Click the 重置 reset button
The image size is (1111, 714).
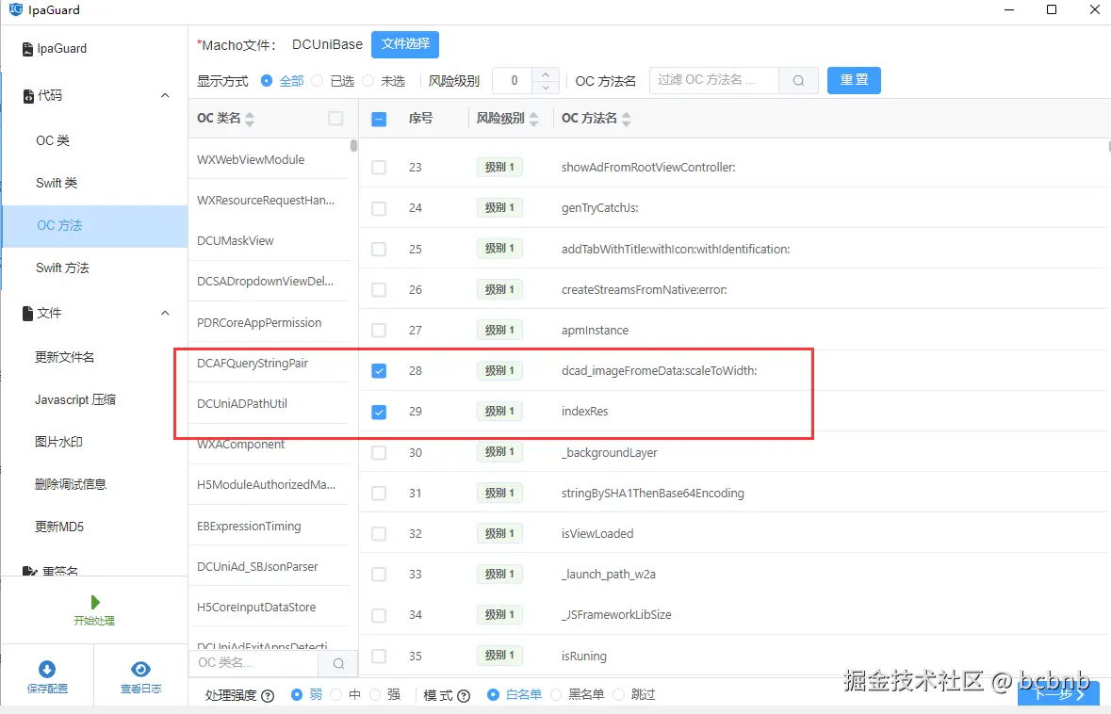coord(854,80)
